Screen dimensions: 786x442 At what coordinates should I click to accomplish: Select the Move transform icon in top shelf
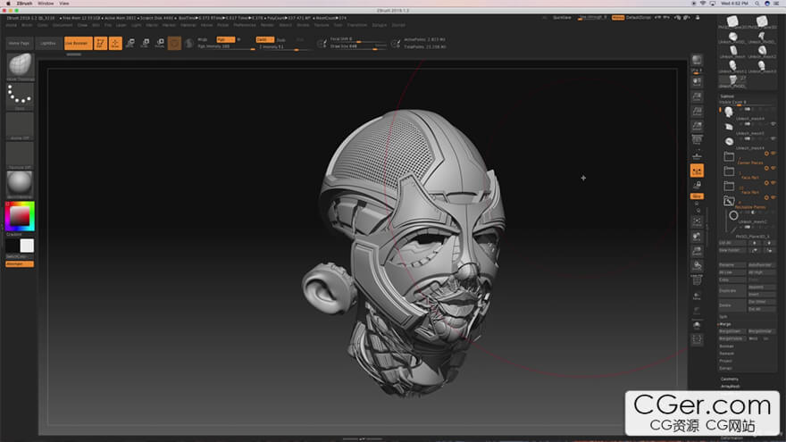click(x=130, y=43)
